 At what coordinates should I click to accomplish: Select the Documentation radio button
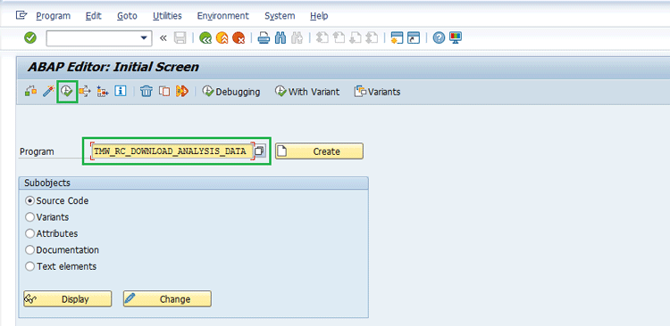coord(29,250)
